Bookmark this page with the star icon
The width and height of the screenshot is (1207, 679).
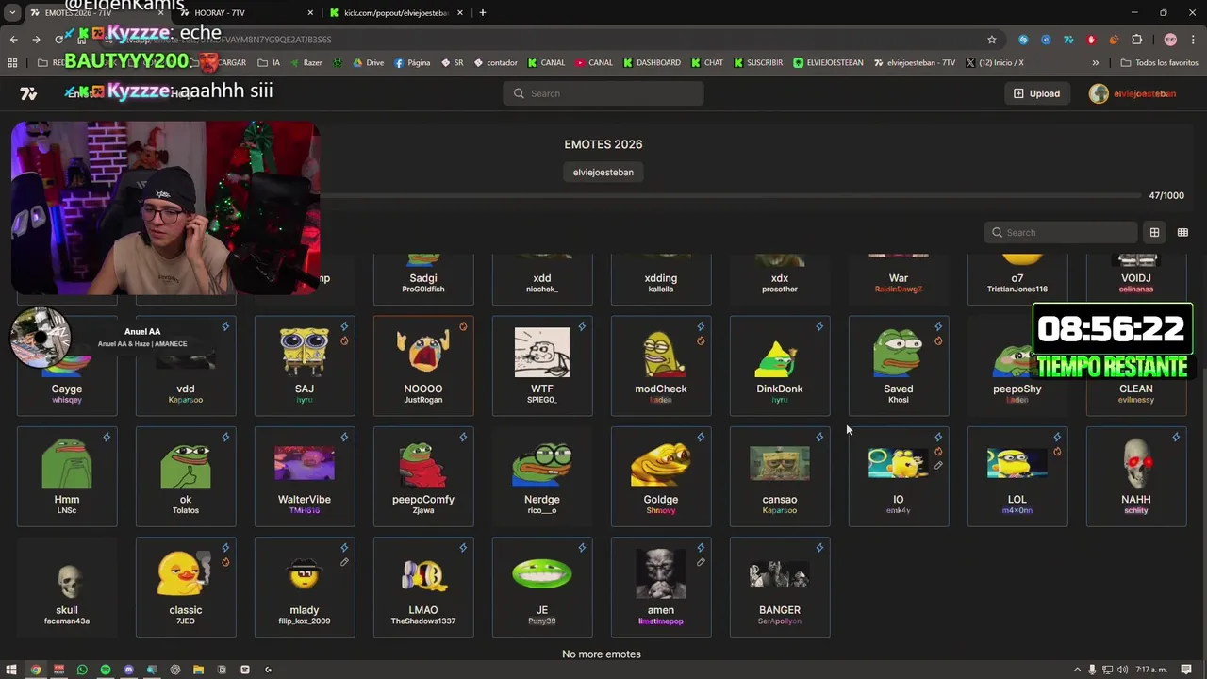pos(992,40)
